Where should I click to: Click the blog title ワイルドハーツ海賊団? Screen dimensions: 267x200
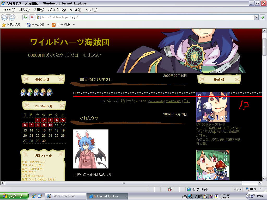click(70, 42)
